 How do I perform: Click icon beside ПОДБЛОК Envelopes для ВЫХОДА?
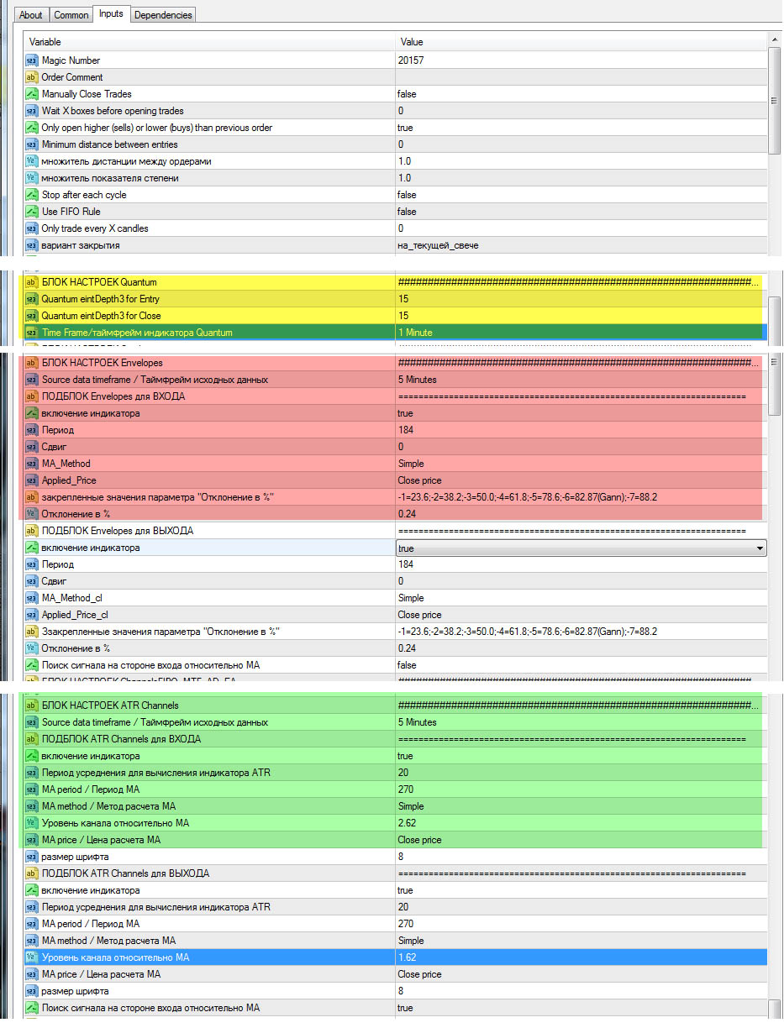pos(32,531)
